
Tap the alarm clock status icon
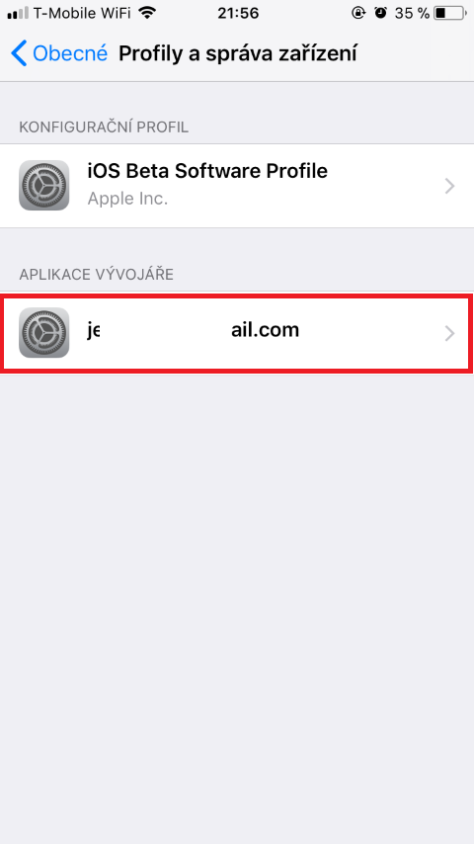point(381,13)
